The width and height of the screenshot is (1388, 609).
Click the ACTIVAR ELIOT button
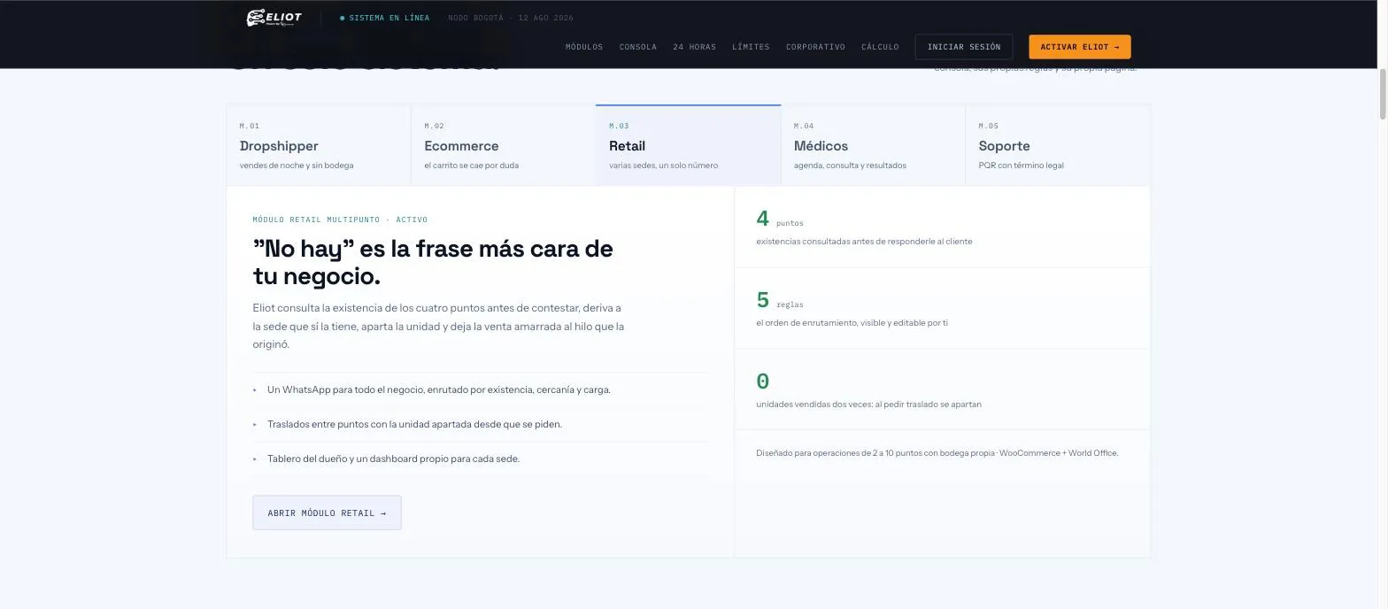pos(1080,47)
